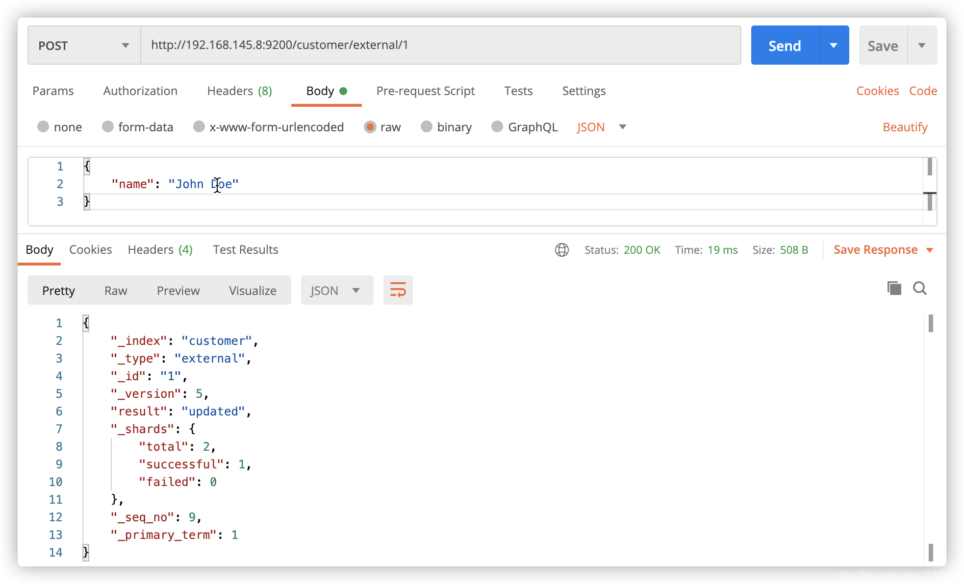Click the Send button

[x=785, y=46]
